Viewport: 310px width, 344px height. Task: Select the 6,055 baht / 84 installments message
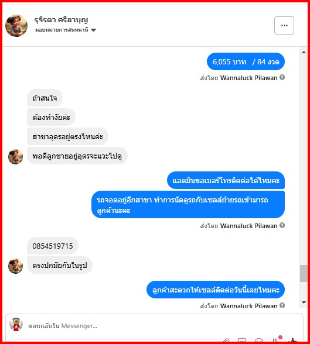point(246,61)
